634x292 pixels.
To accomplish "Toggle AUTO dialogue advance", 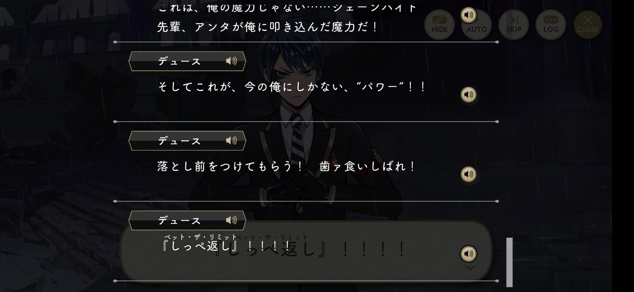I will coord(476,25).
